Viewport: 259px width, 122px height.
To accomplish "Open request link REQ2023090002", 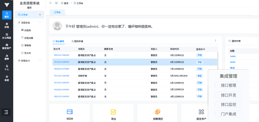I will pos(62,55).
